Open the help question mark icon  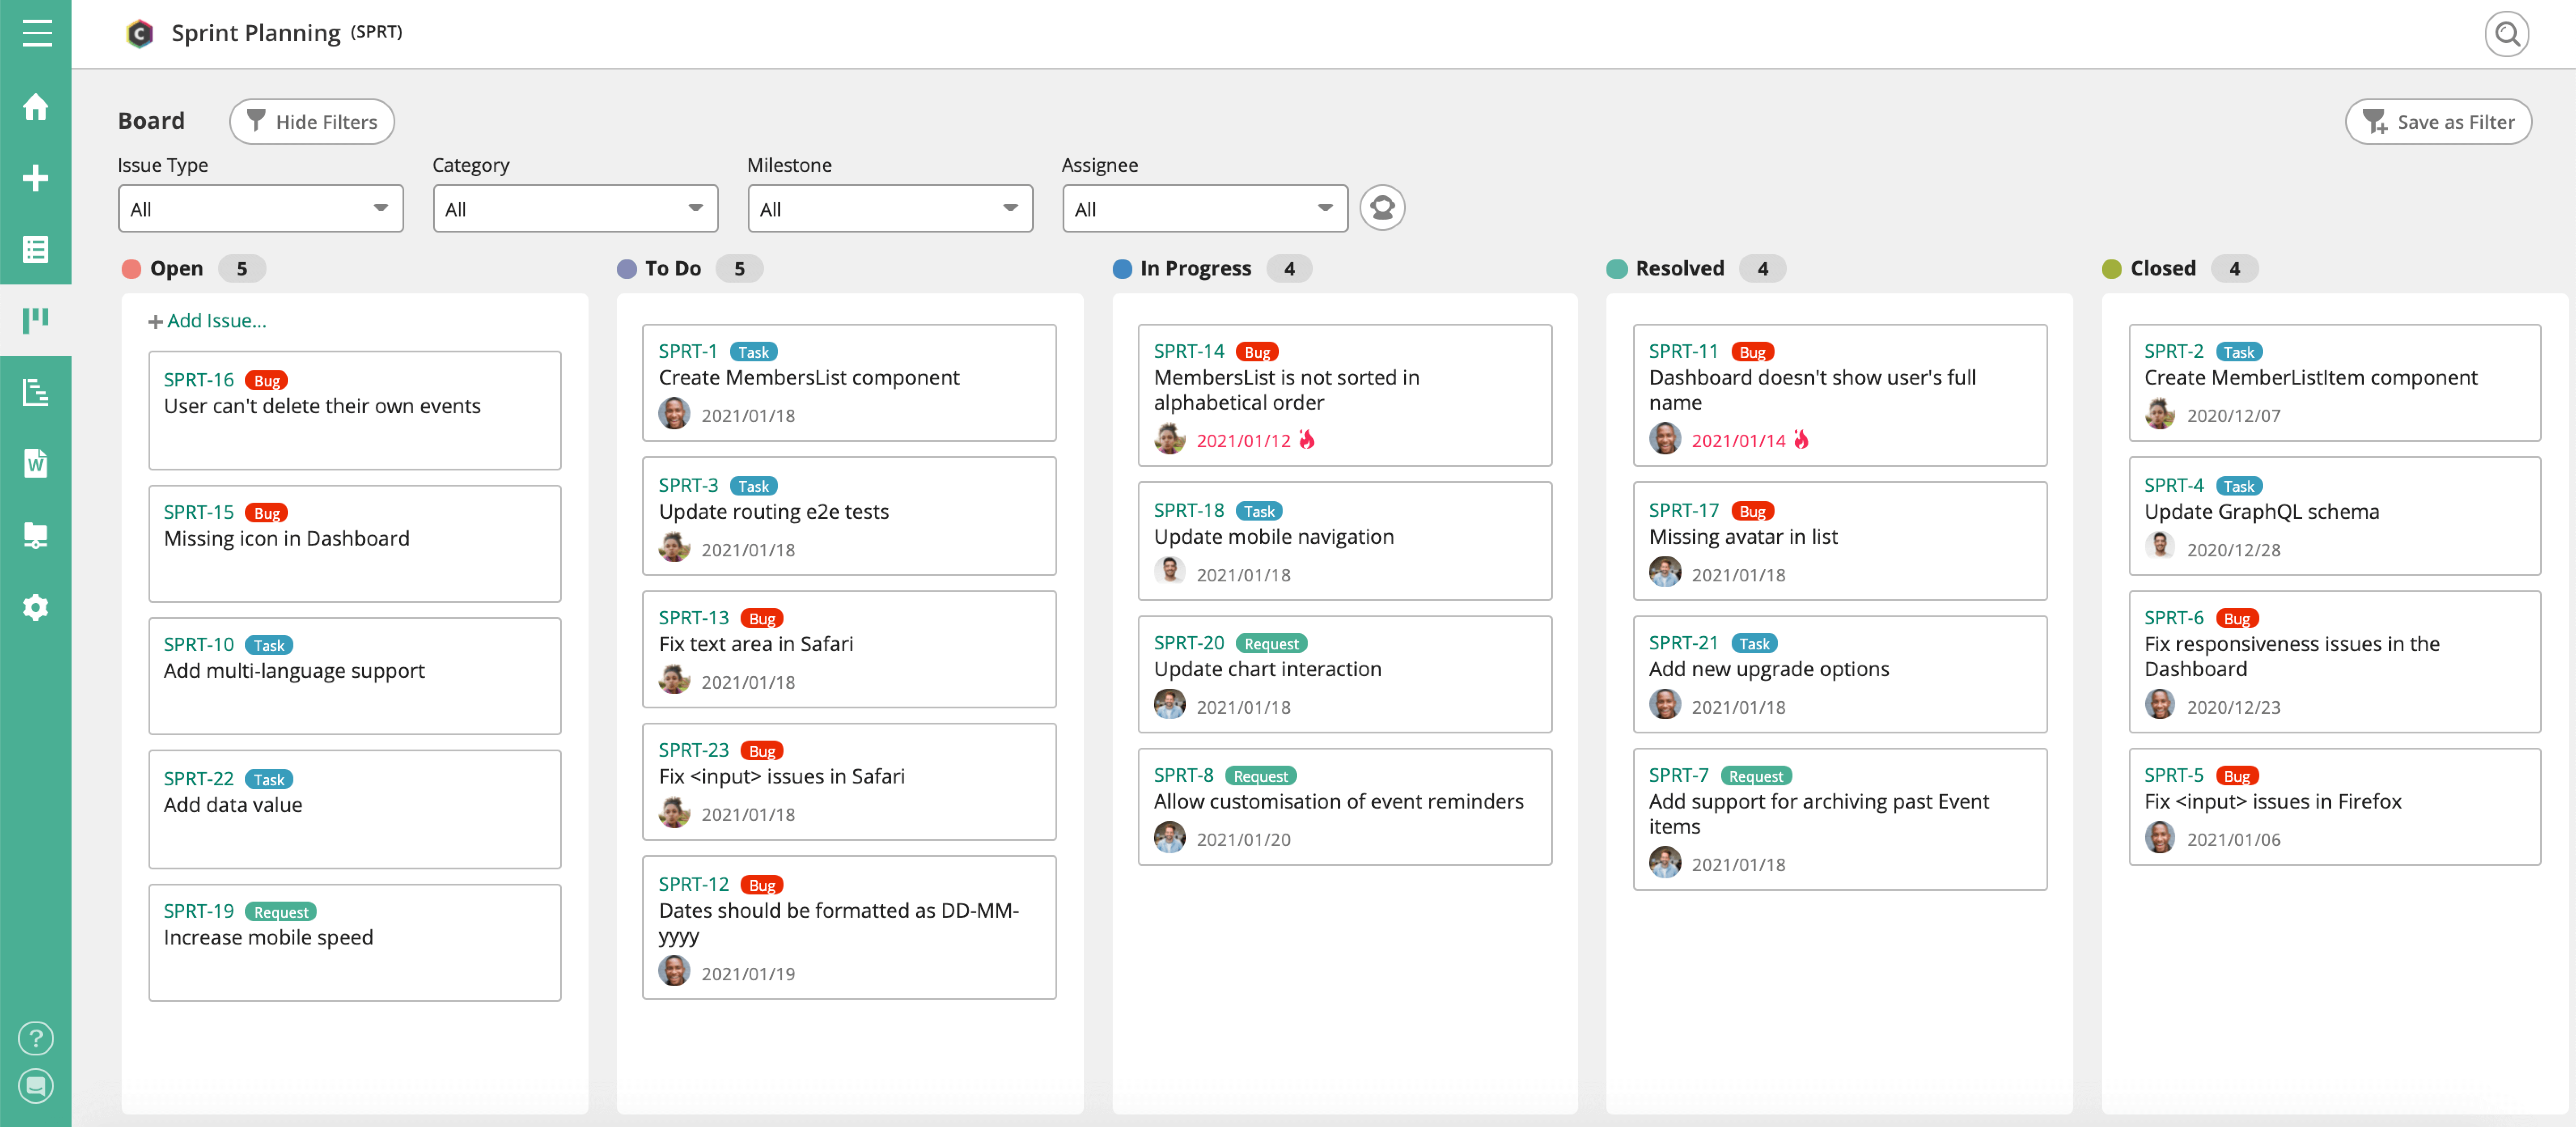[x=36, y=1038]
